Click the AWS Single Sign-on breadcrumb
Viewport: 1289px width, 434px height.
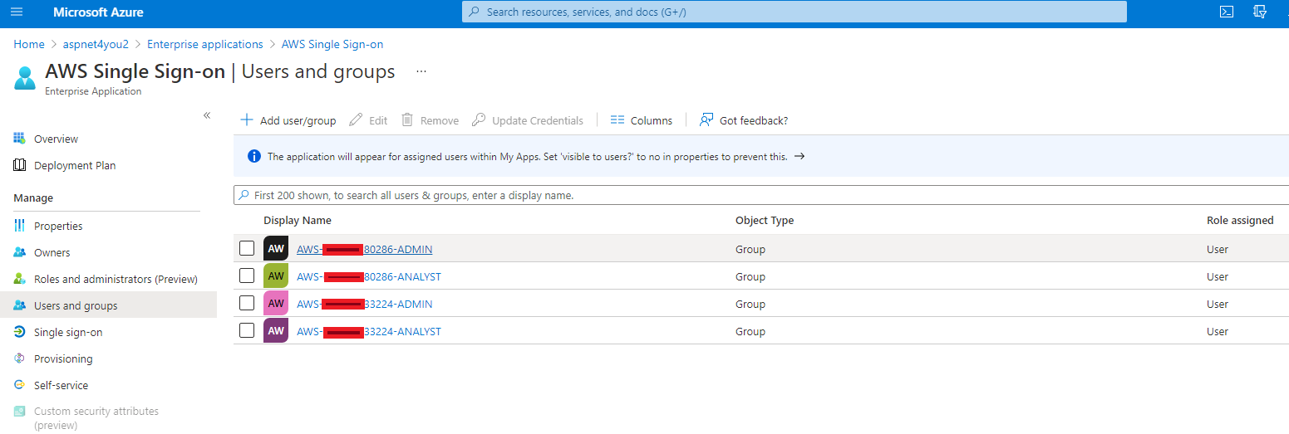pos(332,44)
